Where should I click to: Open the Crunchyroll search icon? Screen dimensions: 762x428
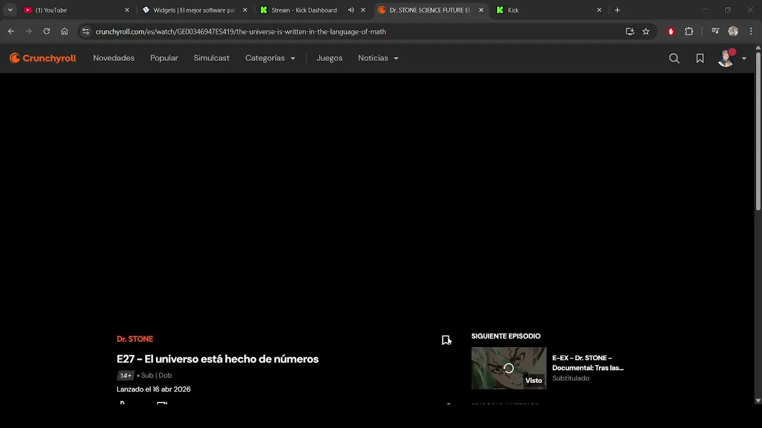[x=674, y=58]
